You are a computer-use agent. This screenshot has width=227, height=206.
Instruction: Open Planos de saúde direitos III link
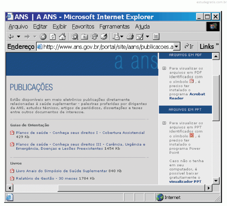tap(80, 147)
